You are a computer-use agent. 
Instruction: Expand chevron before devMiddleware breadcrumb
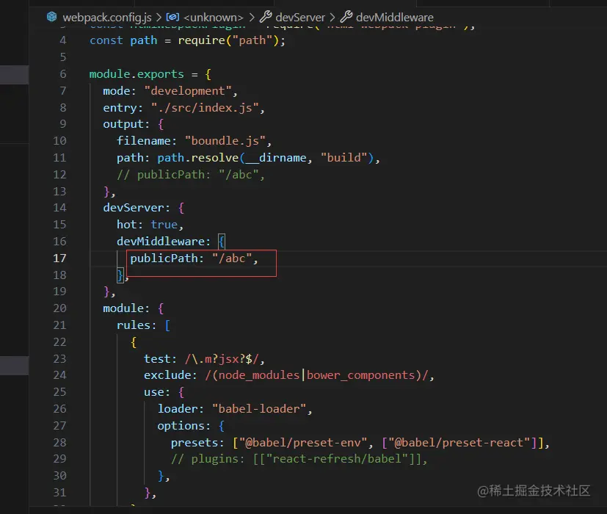coord(332,18)
